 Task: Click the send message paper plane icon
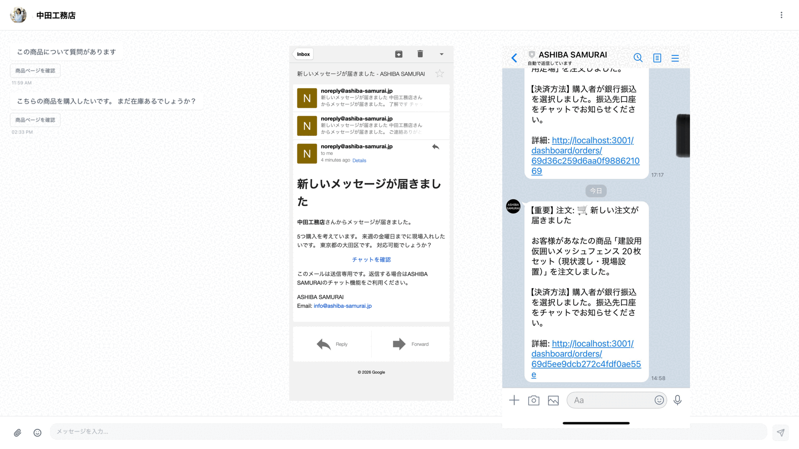tap(780, 433)
